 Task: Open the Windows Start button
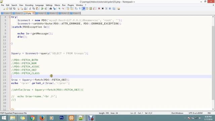pyautogui.click(x=4, y=118)
